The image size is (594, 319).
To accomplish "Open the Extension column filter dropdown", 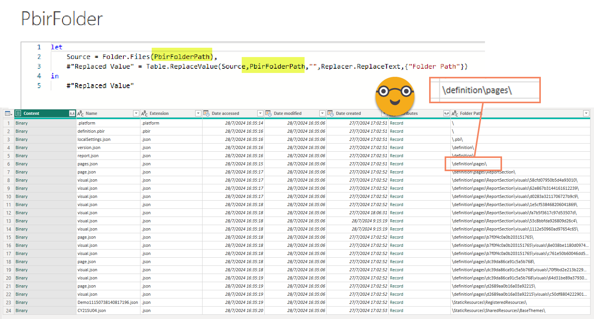I will tap(198, 113).
